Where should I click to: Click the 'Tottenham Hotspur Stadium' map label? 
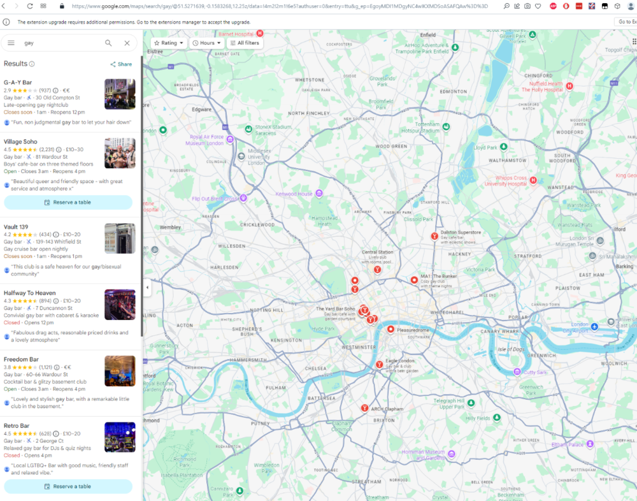click(x=420, y=127)
